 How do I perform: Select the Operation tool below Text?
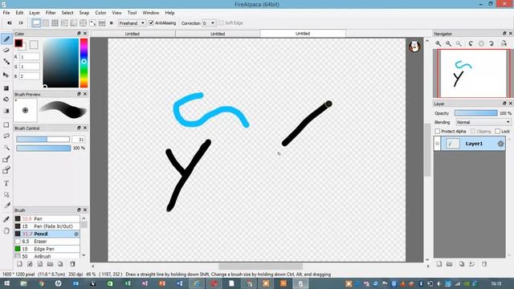[x=6, y=194]
